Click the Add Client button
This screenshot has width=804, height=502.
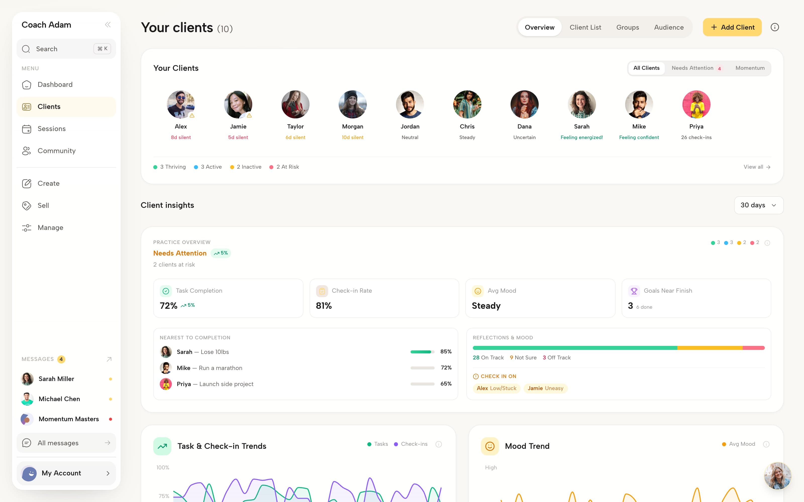point(732,27)
